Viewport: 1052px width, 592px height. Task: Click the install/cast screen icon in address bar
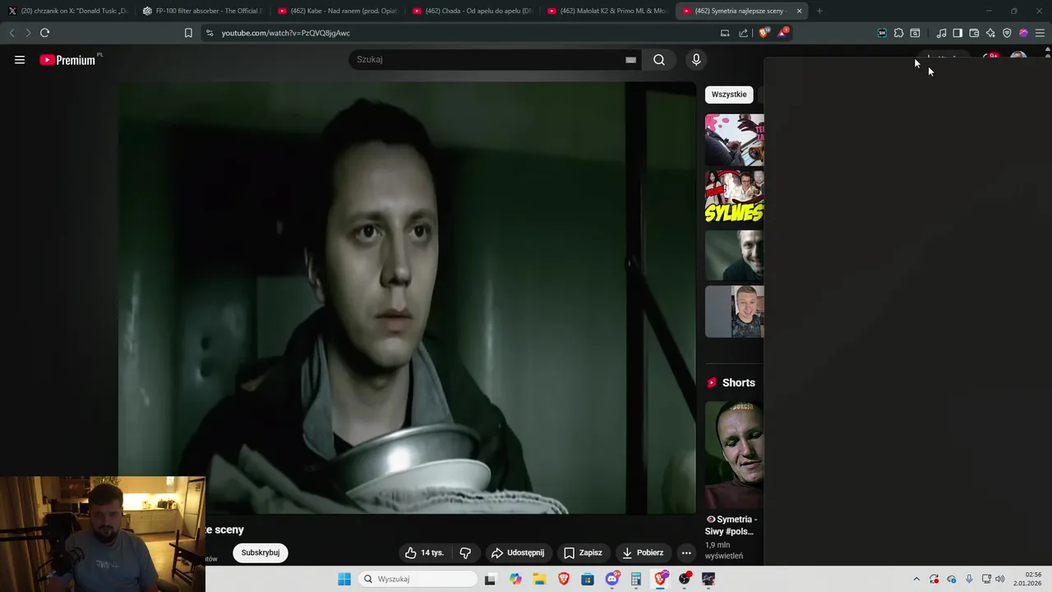pos(725,33)
